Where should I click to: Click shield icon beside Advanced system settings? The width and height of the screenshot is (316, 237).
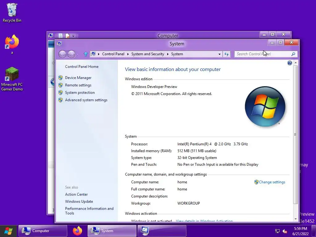click(60, 100)
